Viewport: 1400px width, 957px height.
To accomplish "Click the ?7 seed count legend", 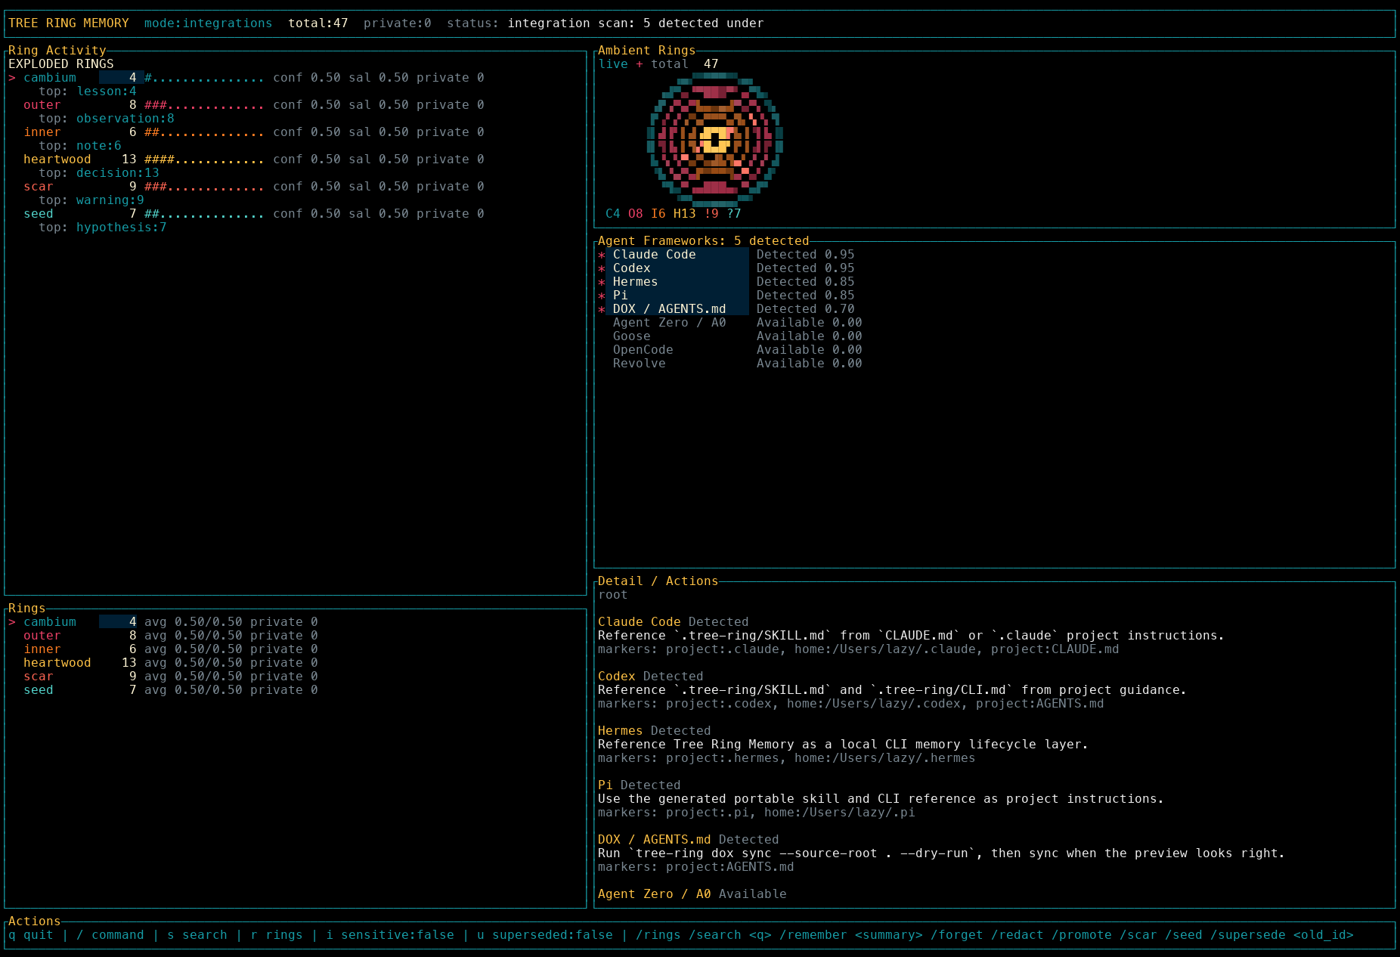I will tap(734, 214).
